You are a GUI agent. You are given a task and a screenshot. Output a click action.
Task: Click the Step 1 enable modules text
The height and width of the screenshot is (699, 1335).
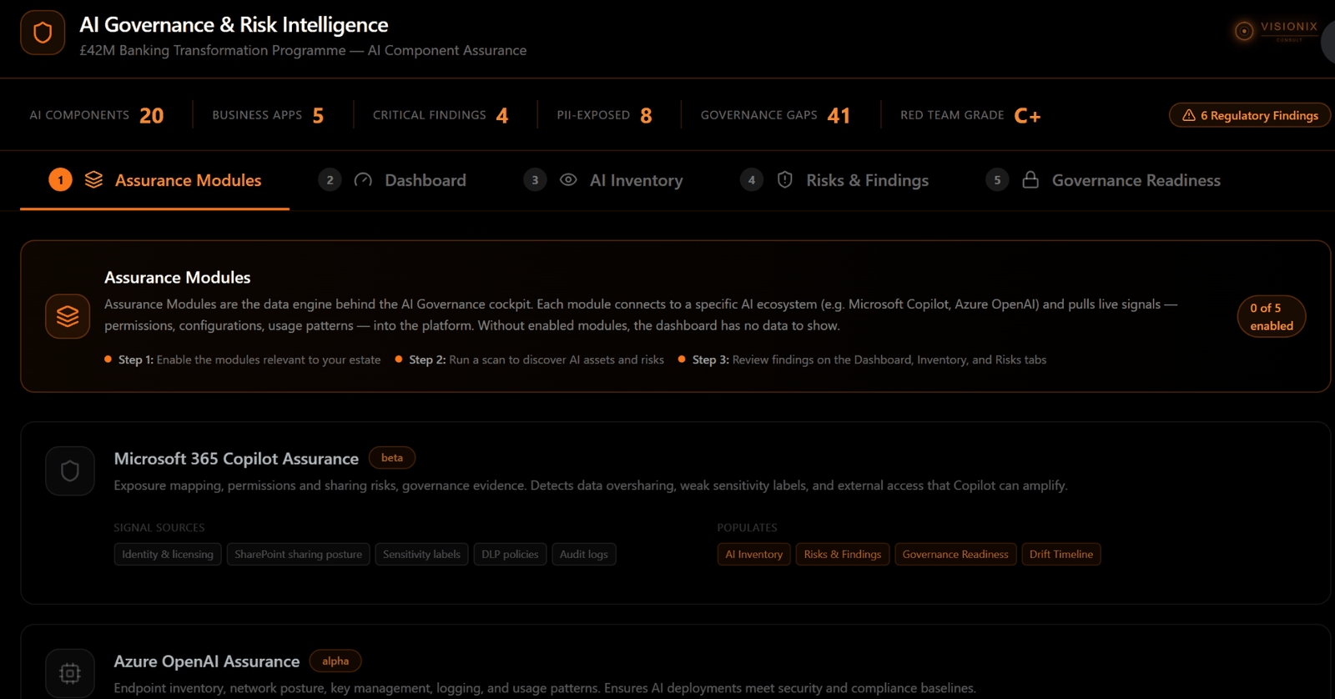(x=249, y=360)
